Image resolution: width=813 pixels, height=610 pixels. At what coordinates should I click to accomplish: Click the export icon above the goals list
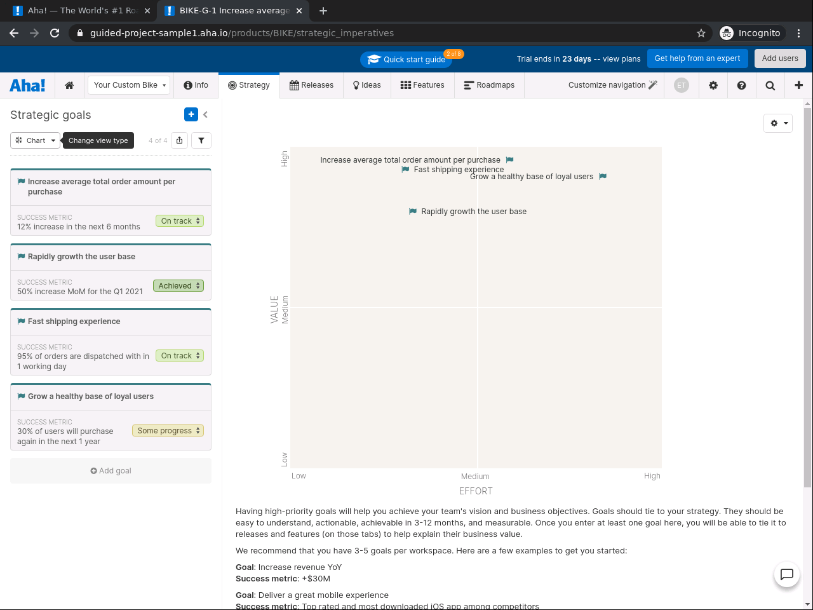179,140
